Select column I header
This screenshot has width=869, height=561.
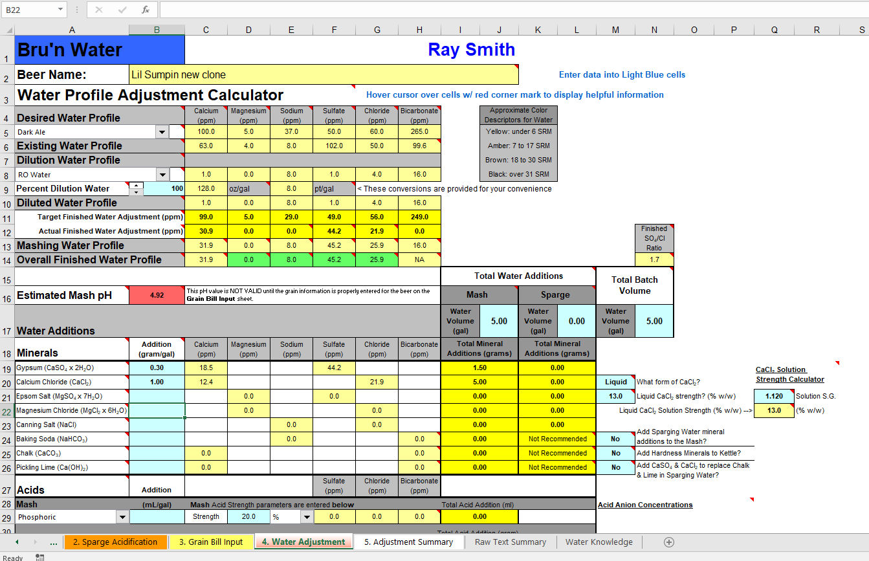(x=460, y=30)
